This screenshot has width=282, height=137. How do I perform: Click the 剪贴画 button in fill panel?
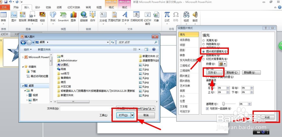point(251,72)
